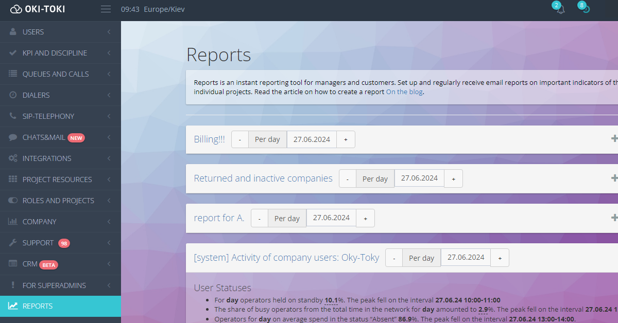Click Per day button in Returned companies row

pyautogui.click(x=375, y=178)
